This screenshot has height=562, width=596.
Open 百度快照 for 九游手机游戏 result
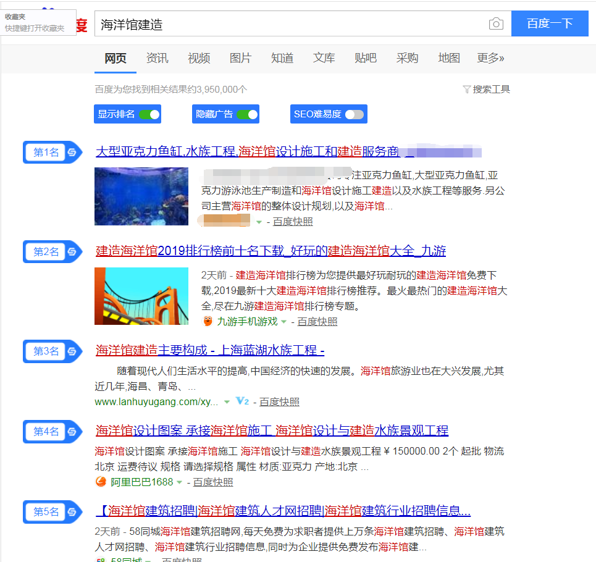click(x=317, y=322)
